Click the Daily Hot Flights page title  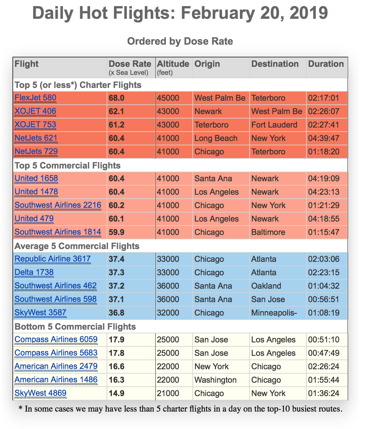coord(180,13)
